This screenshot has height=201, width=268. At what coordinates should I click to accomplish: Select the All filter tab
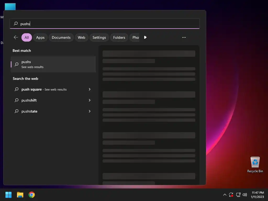coord(27,37)
